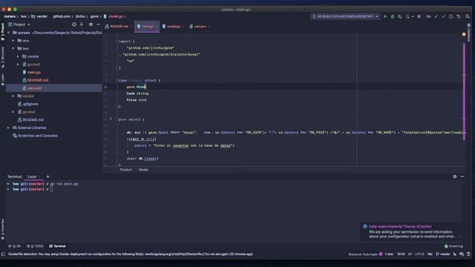Open the Event Log
Screen dimensions: 475x267
click(453, 246)
